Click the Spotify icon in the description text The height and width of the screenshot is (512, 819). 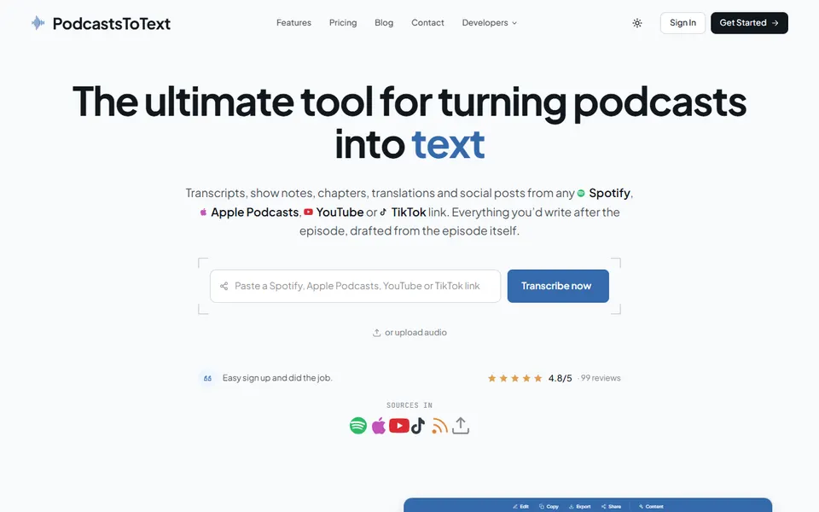click(x=581, y=194)
